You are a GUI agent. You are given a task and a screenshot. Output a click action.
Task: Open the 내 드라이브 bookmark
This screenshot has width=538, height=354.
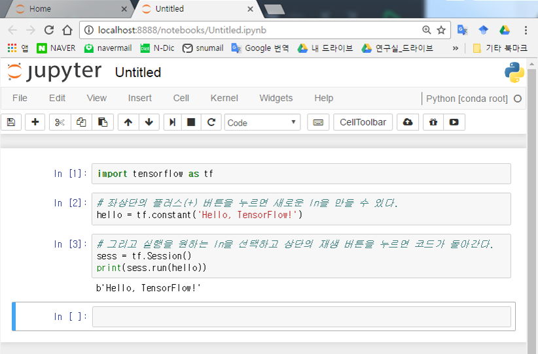click(x=325, y=48)
